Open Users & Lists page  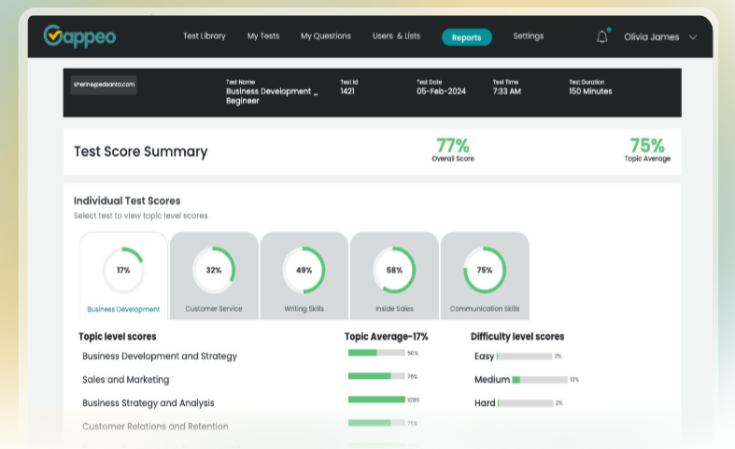pyautogui.click(x=396, y=36)
